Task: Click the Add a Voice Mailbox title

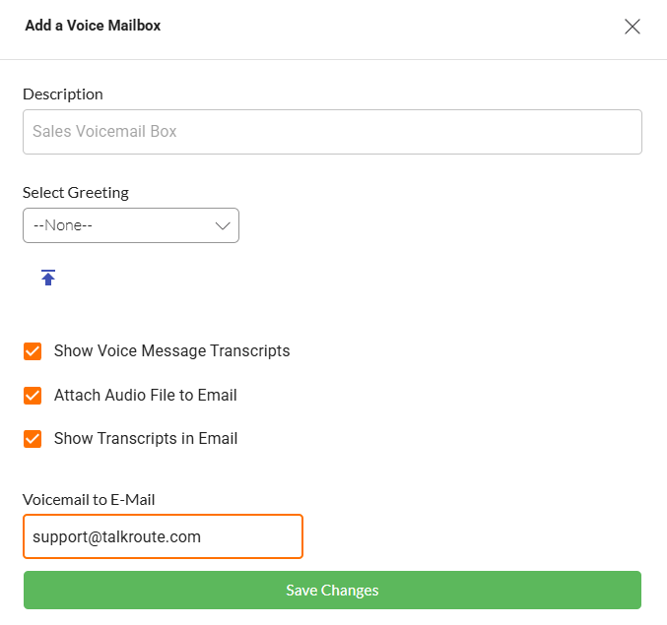Action: coord(93,26)
